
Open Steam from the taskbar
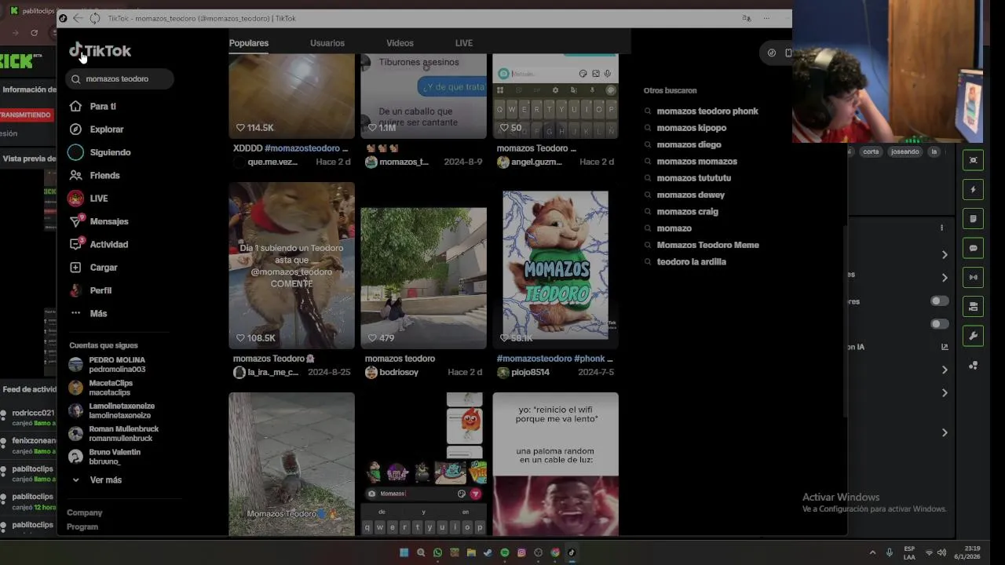(488, 552)
